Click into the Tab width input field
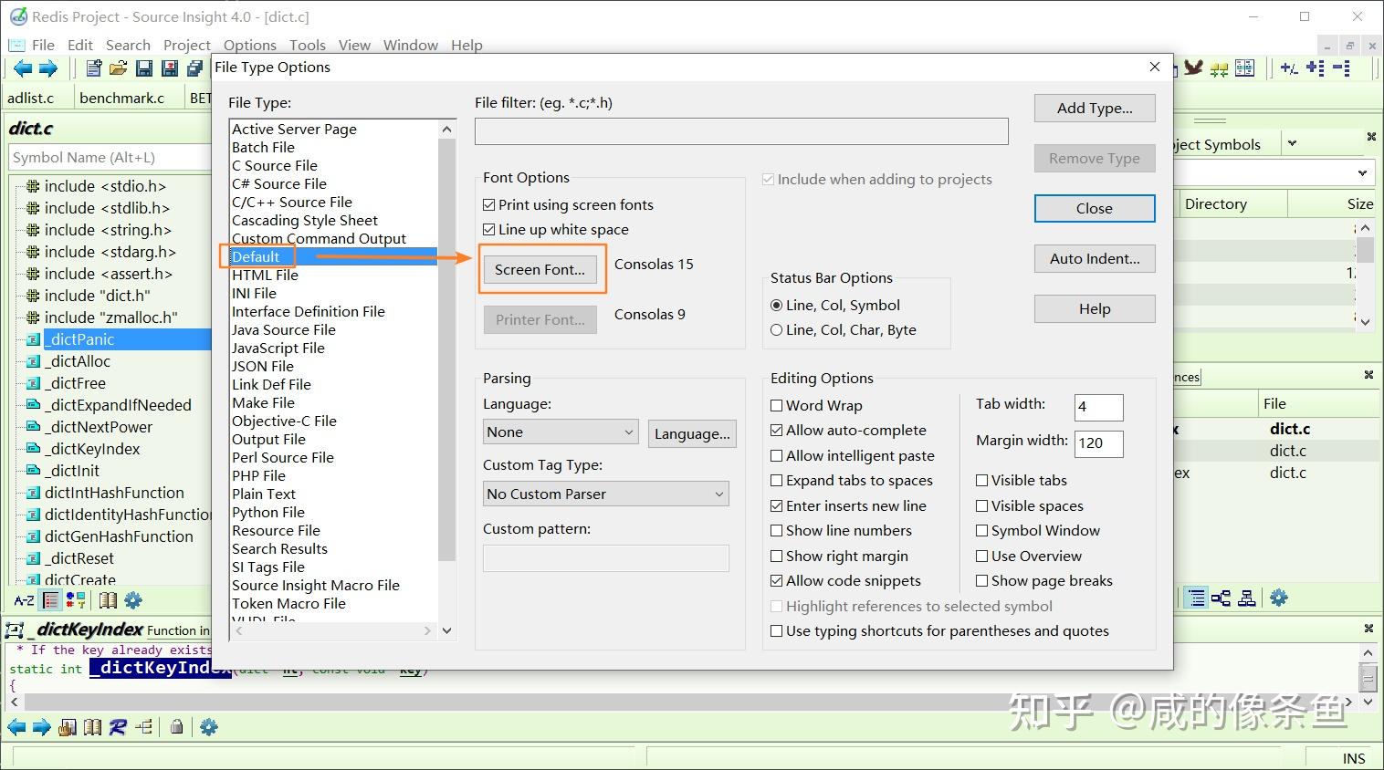The width and height of the screenshot is (1384, 770). point(1098,407)
